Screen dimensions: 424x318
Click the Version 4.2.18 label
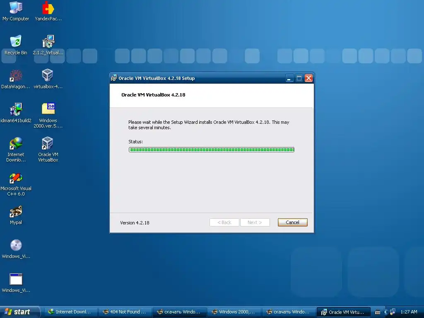(135, 223)
